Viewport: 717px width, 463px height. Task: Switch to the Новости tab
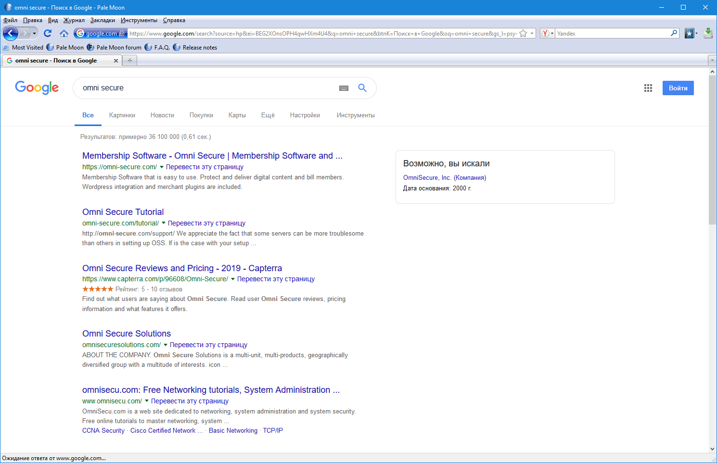(x=162, y=115)
